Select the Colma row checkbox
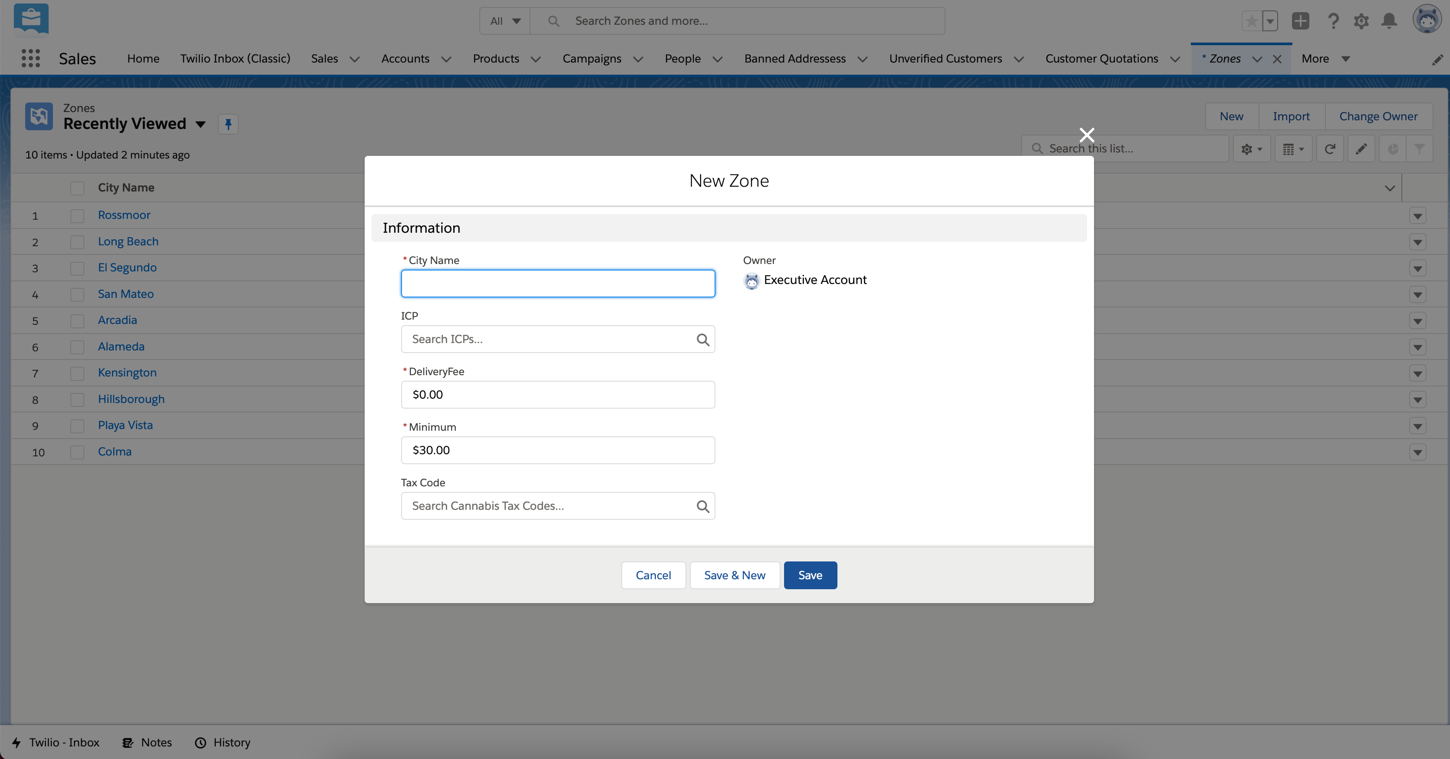1450x759 pixels. (x=77, y=452)
